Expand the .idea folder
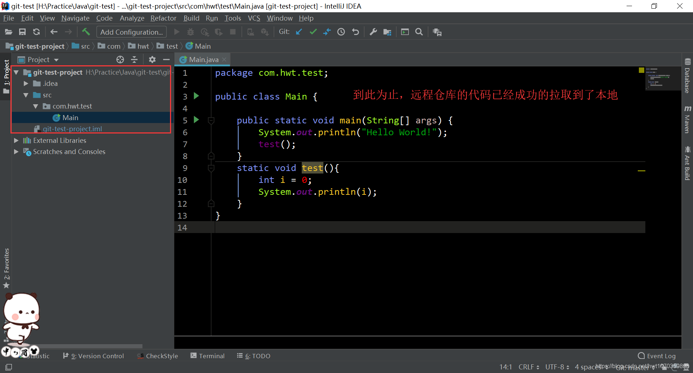 [26, 84]
